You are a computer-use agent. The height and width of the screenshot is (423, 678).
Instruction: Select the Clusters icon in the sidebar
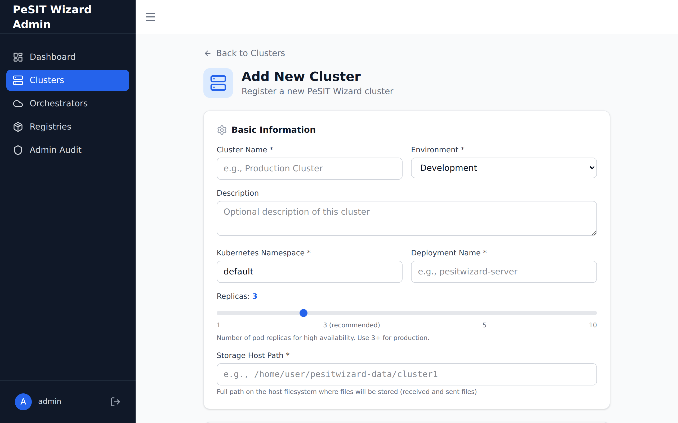coord(18,80)
